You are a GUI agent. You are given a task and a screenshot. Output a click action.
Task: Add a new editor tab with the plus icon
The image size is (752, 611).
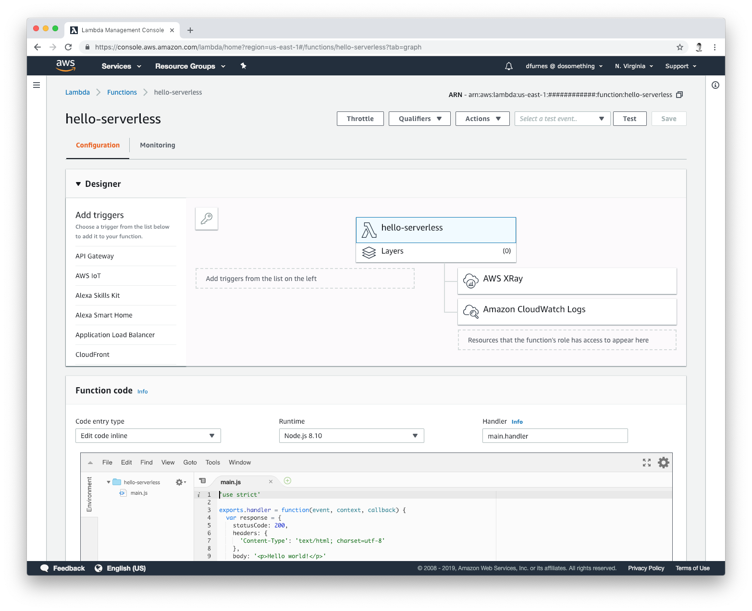tap(287, 480)
